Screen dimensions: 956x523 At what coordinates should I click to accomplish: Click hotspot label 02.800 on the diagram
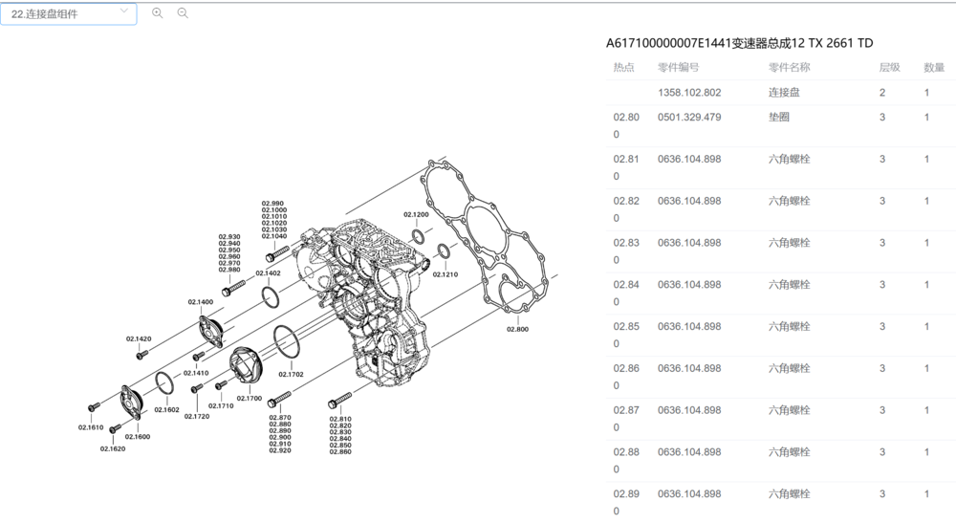(517, 329)
